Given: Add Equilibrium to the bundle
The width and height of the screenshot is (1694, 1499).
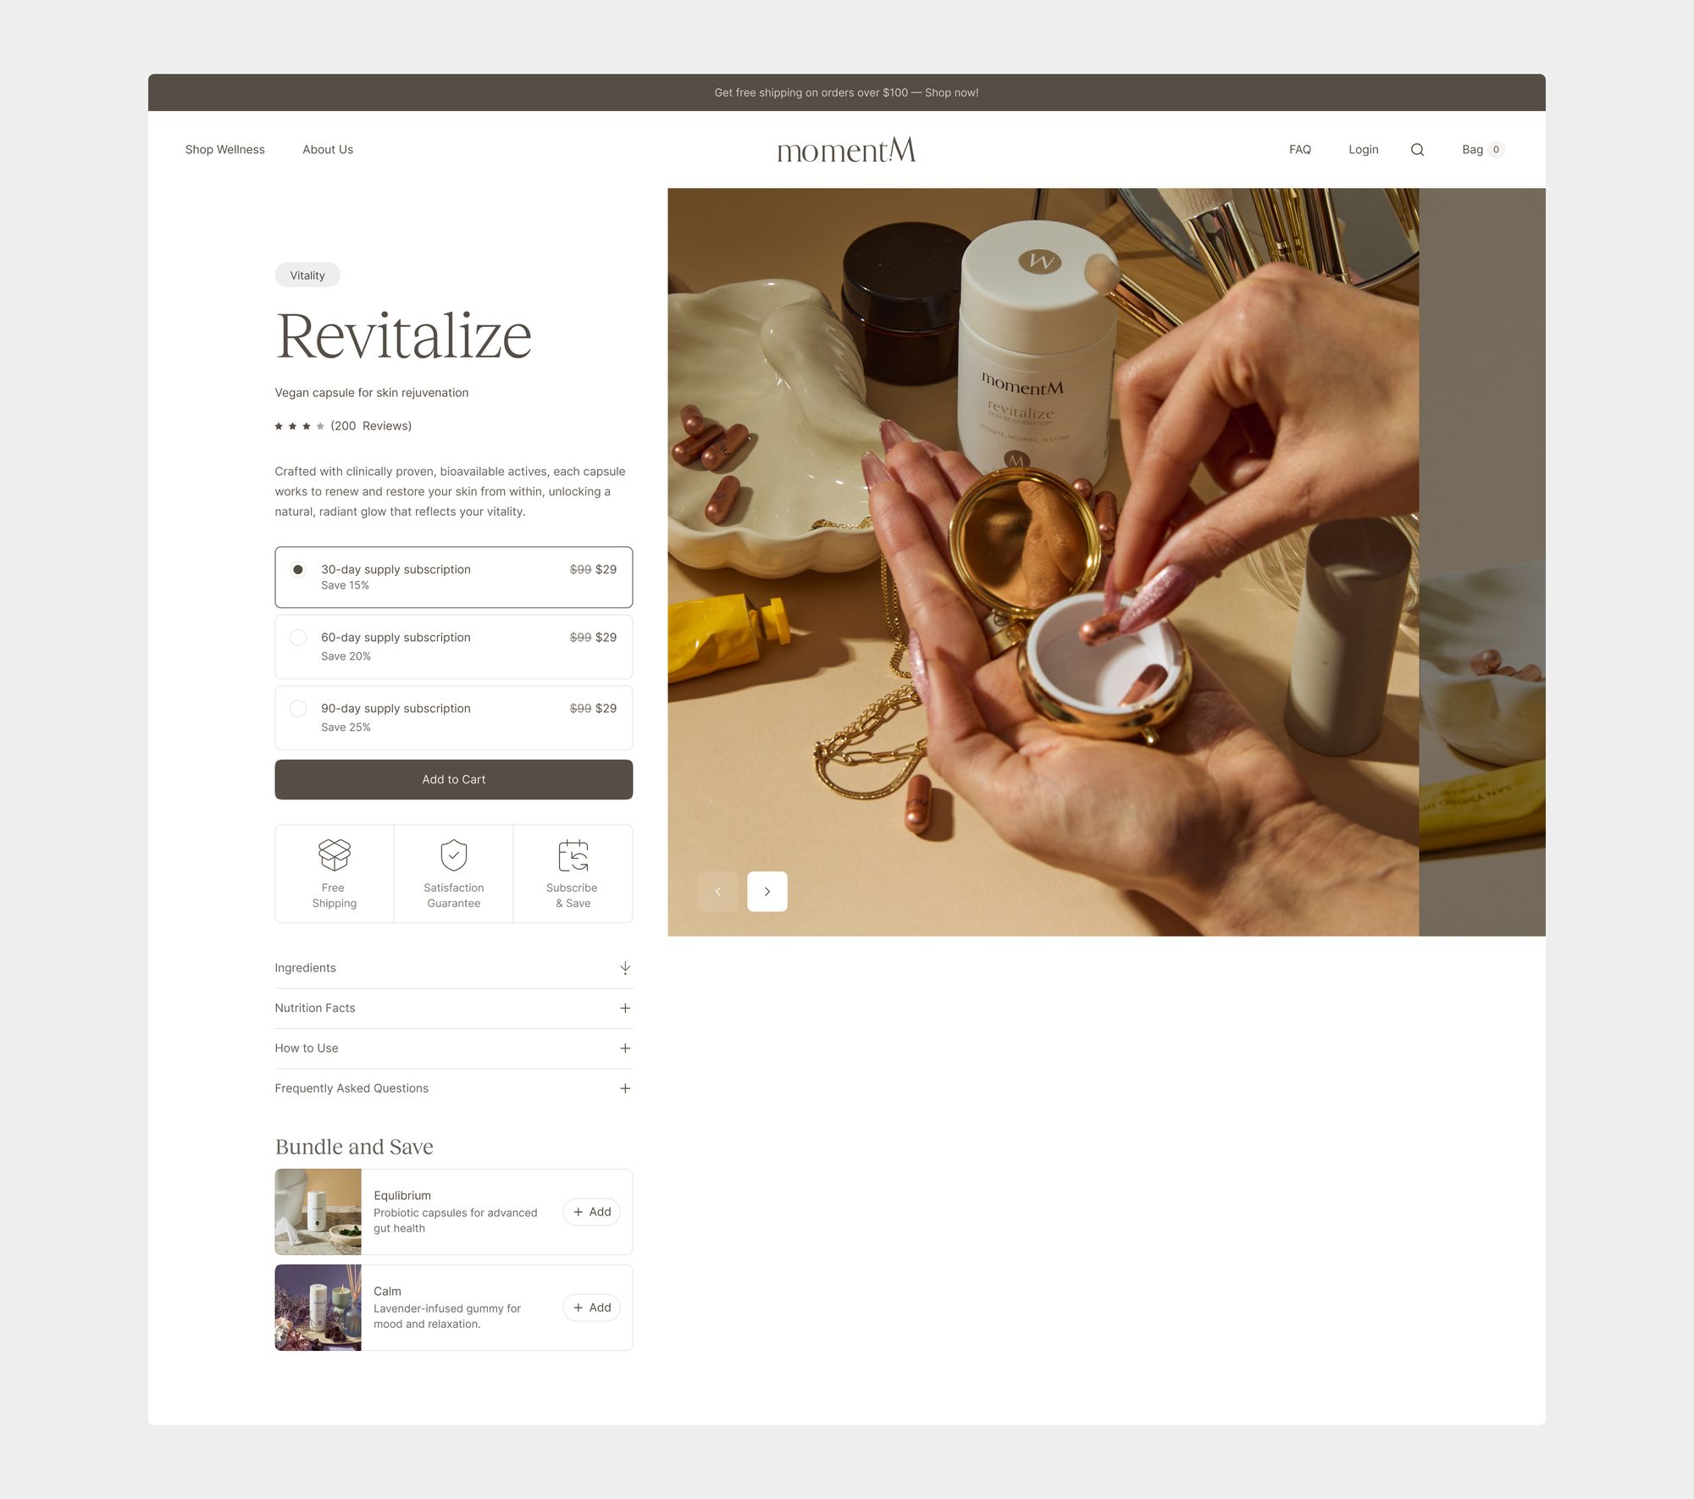Looking at the screenshot, I should click(x=592, y=1212).
